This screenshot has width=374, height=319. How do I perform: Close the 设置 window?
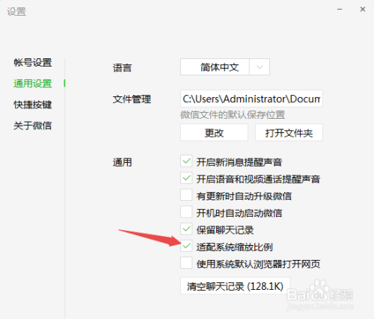(363, 10)
